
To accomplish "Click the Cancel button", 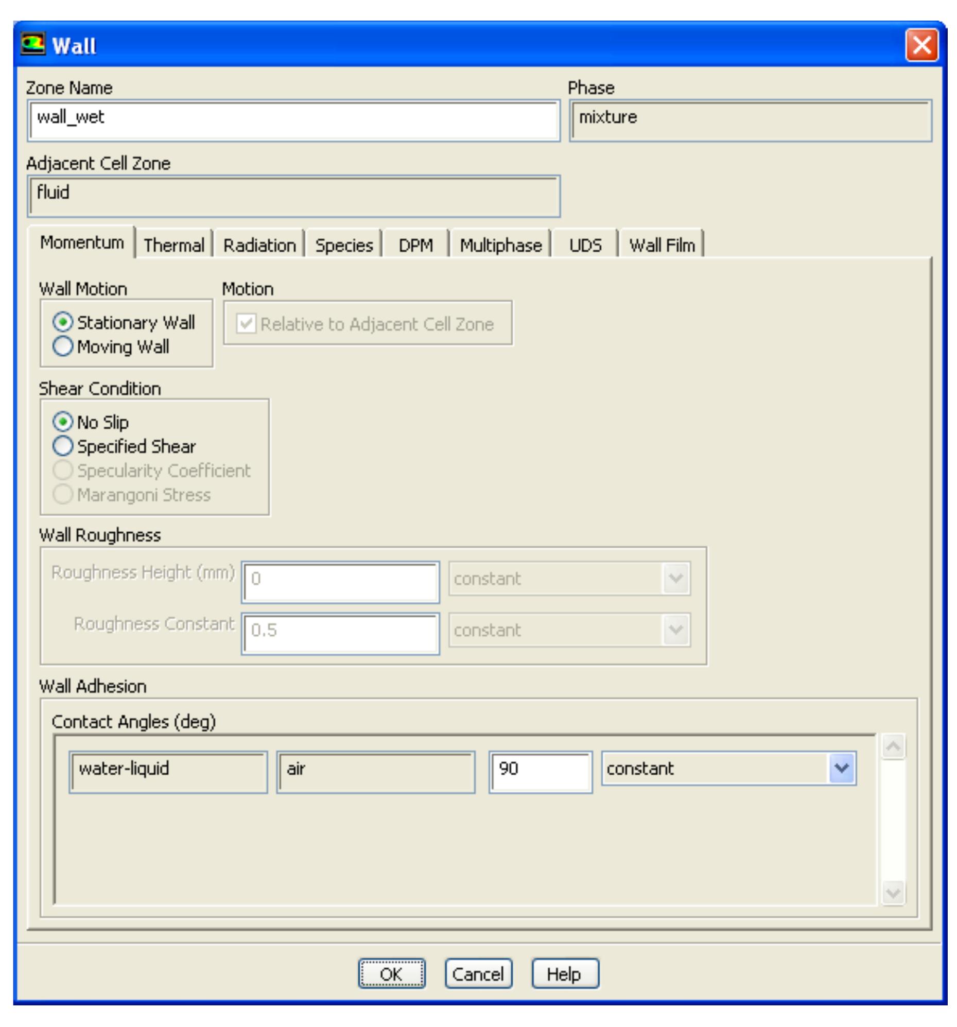I will [x=478, y=974].
